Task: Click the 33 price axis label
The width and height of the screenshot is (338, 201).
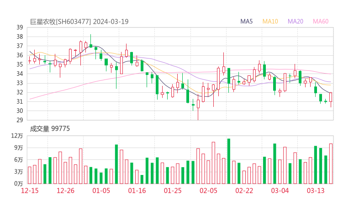Action: click(x=20, y=83)
